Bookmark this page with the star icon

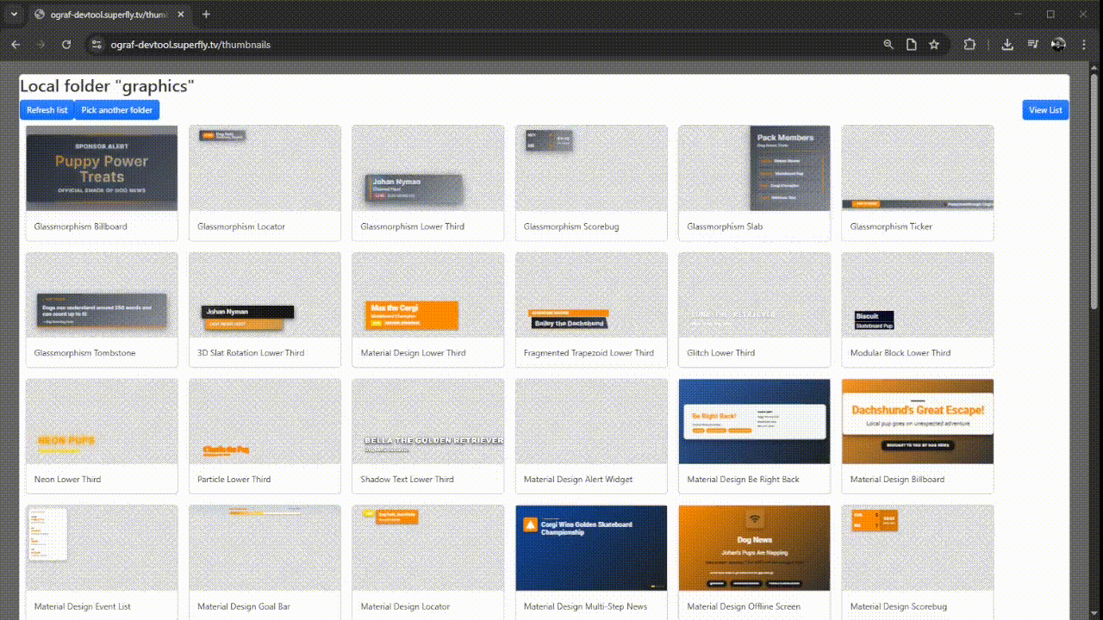pyautogui.click(x=934, y=45)
